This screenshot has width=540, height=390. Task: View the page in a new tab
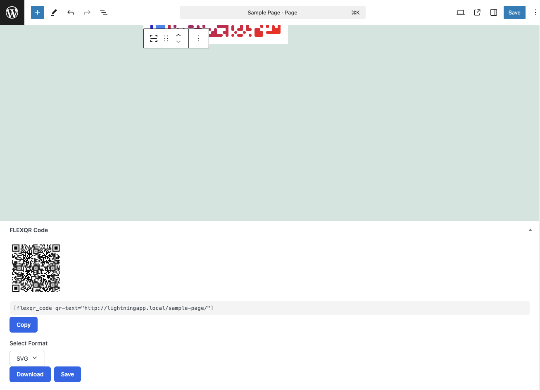[x=477, y=12]
